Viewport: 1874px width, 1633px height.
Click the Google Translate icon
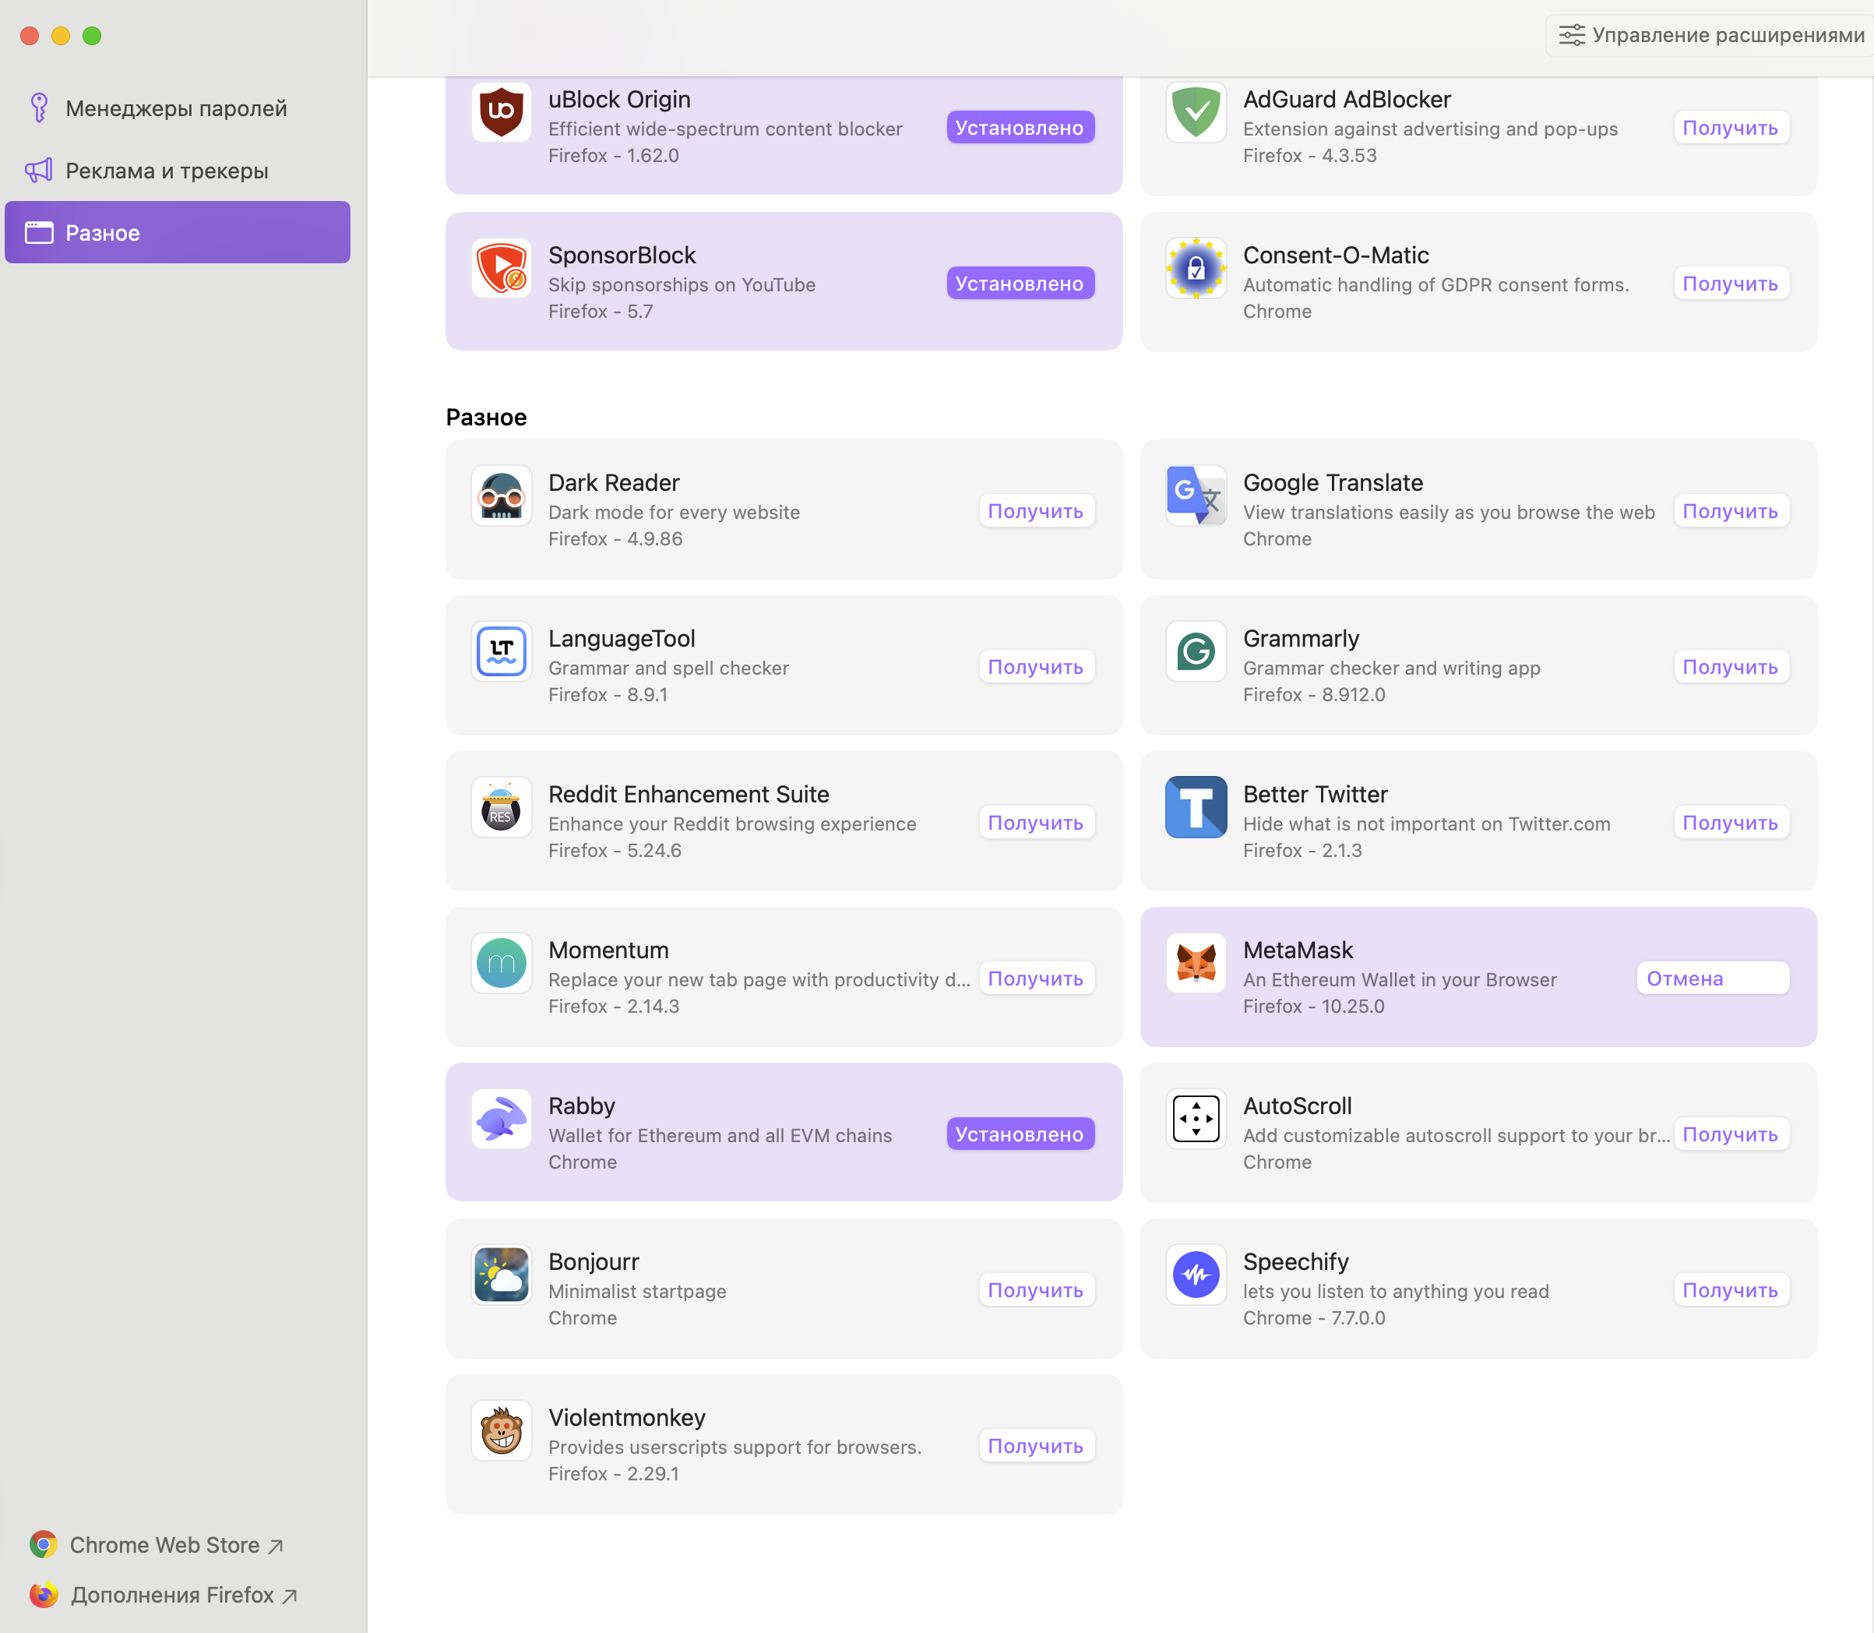pos(1196,496)
